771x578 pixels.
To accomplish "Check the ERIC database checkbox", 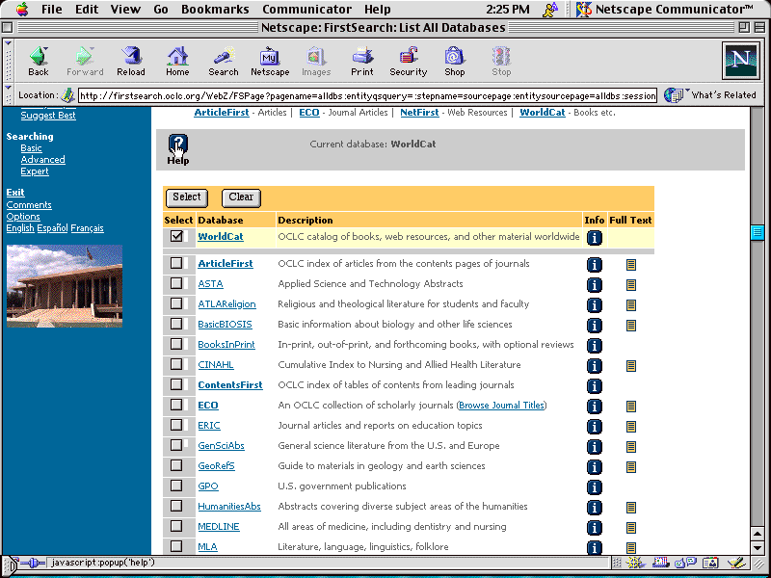I will (x=176, y=425).
